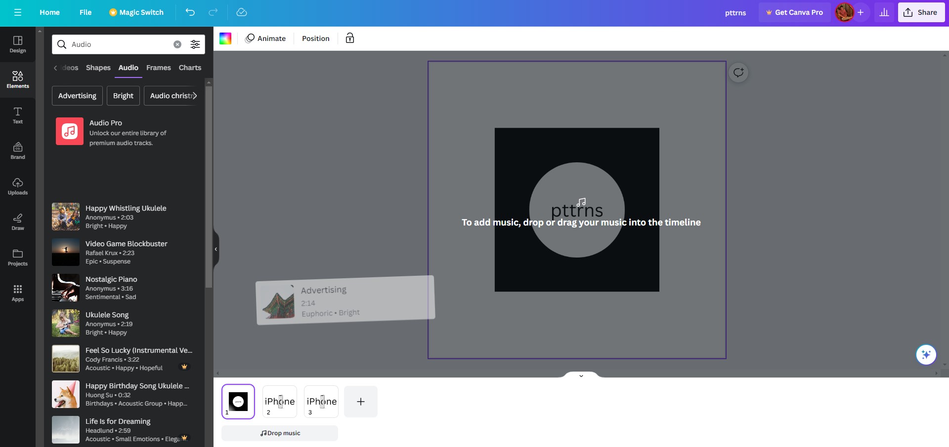The width and height of the screenshot is (949, 447).
Task: Open the Canva Assistant sparkle button
Action: pos(926,355)
